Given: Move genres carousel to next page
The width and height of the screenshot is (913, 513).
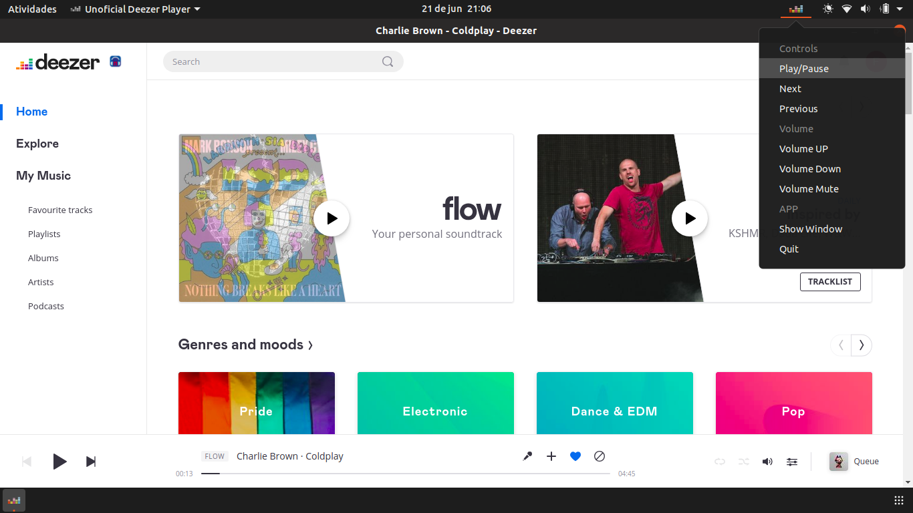Looking at the screenshot, I should point(862,345).
